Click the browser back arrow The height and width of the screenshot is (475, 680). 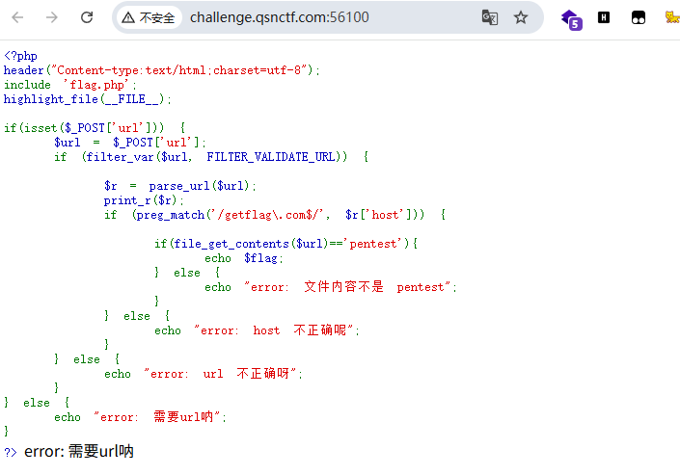[x=17, y=17]
